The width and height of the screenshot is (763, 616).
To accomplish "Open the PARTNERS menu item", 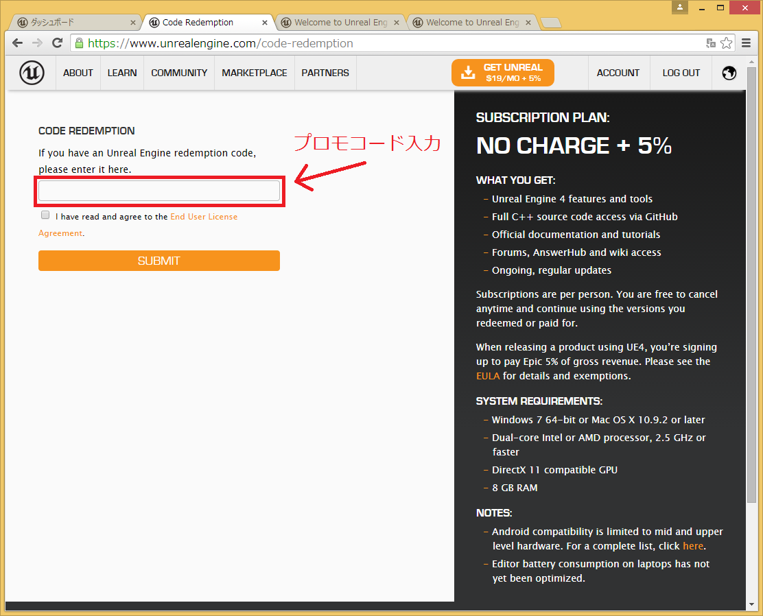I will tap(325, 73).
